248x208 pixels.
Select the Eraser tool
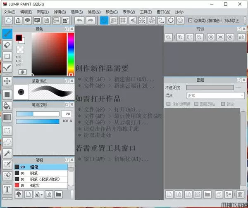coord(7,45)
